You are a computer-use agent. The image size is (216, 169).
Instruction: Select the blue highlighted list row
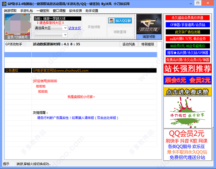(81, 54)
